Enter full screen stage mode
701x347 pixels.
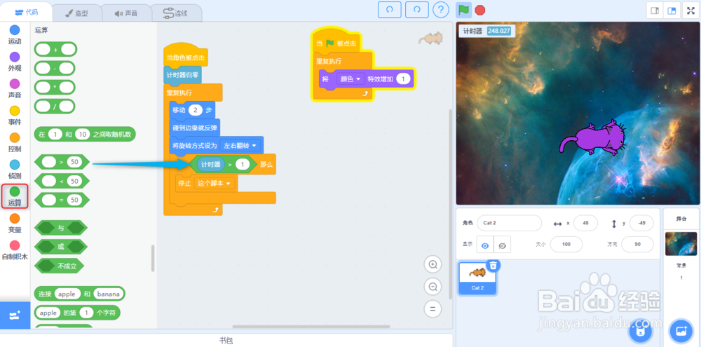coord(692,11)
